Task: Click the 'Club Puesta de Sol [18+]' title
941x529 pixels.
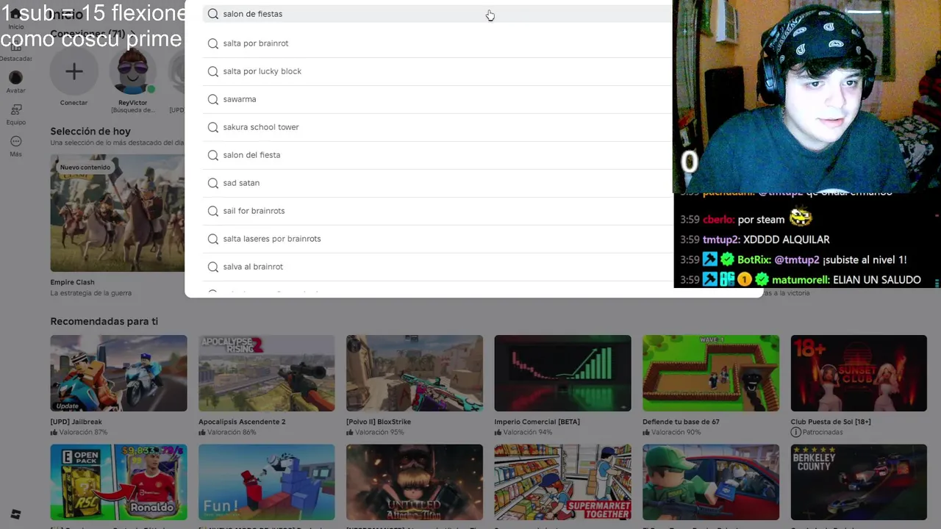Action: 831,422
